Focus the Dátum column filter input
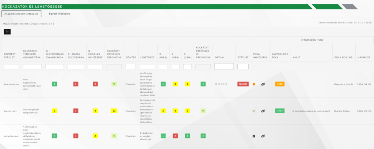Image resolution: width=374 pixels, height=149 pixels. (224, 67)
